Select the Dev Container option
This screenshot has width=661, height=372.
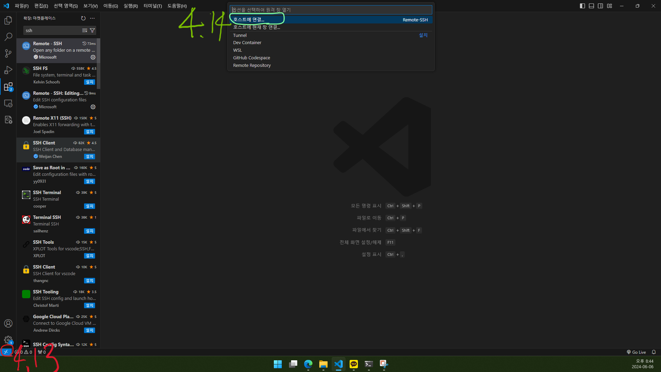click(331, 43)
